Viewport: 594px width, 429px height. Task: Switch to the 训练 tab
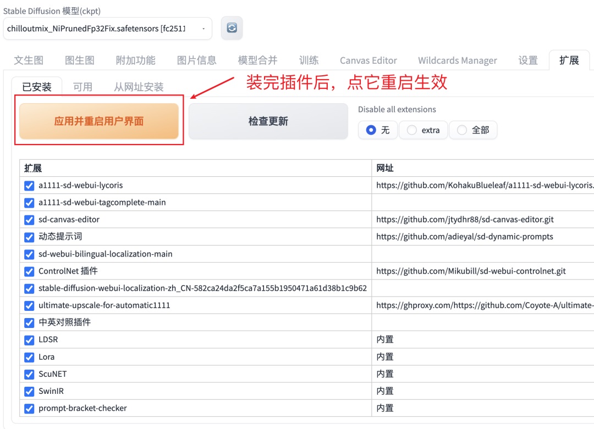coord(309,60)
